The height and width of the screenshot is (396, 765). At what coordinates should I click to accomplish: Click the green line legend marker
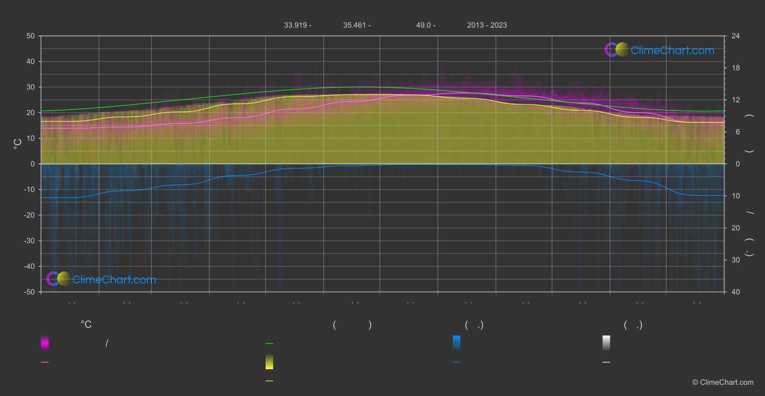(269, 344)
